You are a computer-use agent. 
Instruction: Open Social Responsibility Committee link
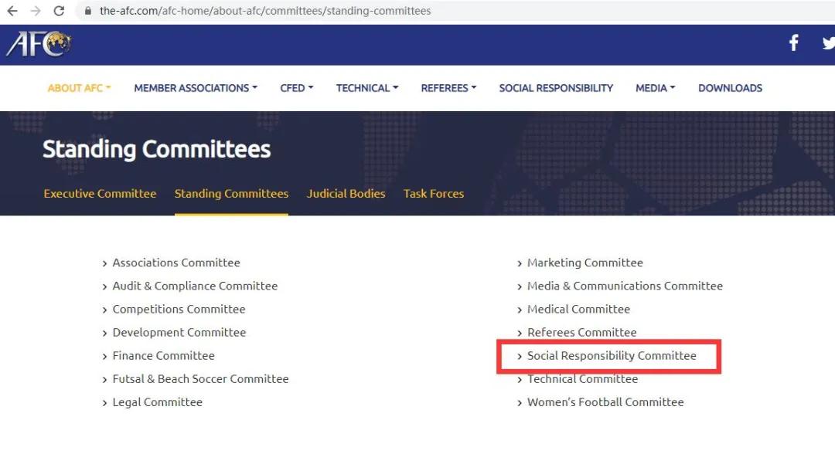[x=612, y=356]
